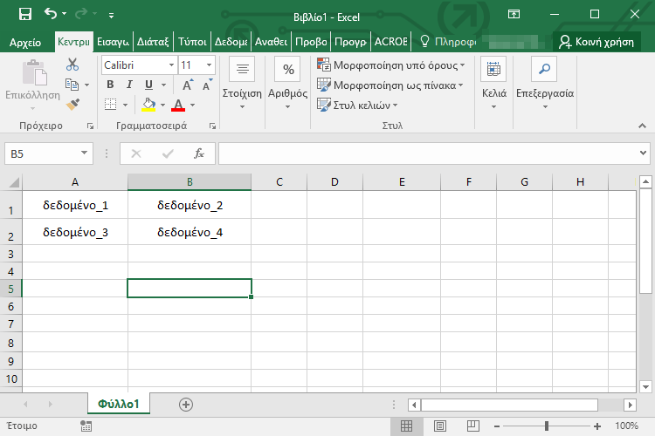Click the Κοινή χρήση share button
The height and width of the screenshot is (436, 655).
pyautogui.click(x=602, y=41)
